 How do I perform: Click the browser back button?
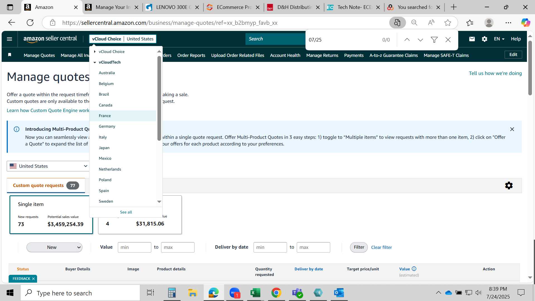[12, 23]
